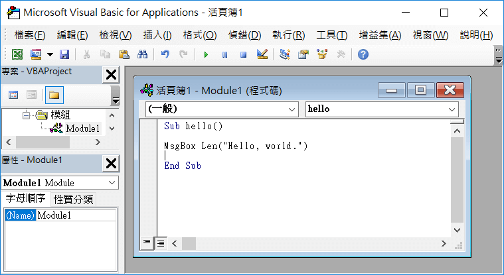The height and width of the screenshot is (275, 504).
Task: Open Project Explorer toolbar icon
Action: [x=284, y=54]
